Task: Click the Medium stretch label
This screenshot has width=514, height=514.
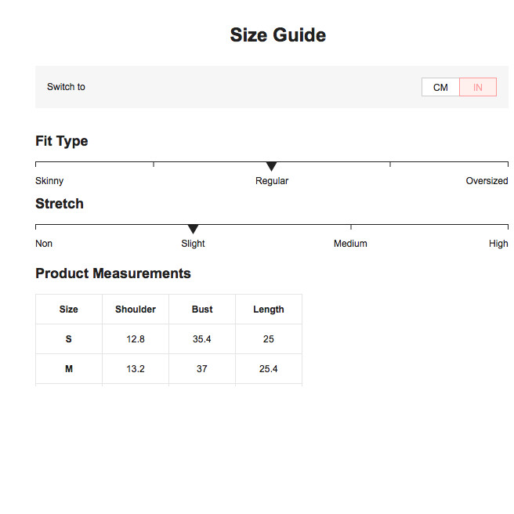Action: pyautogui.click(x=350, y=244)
